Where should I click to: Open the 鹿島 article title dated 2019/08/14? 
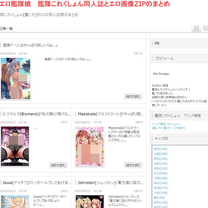pyautogui.click(x=30, y=45)
